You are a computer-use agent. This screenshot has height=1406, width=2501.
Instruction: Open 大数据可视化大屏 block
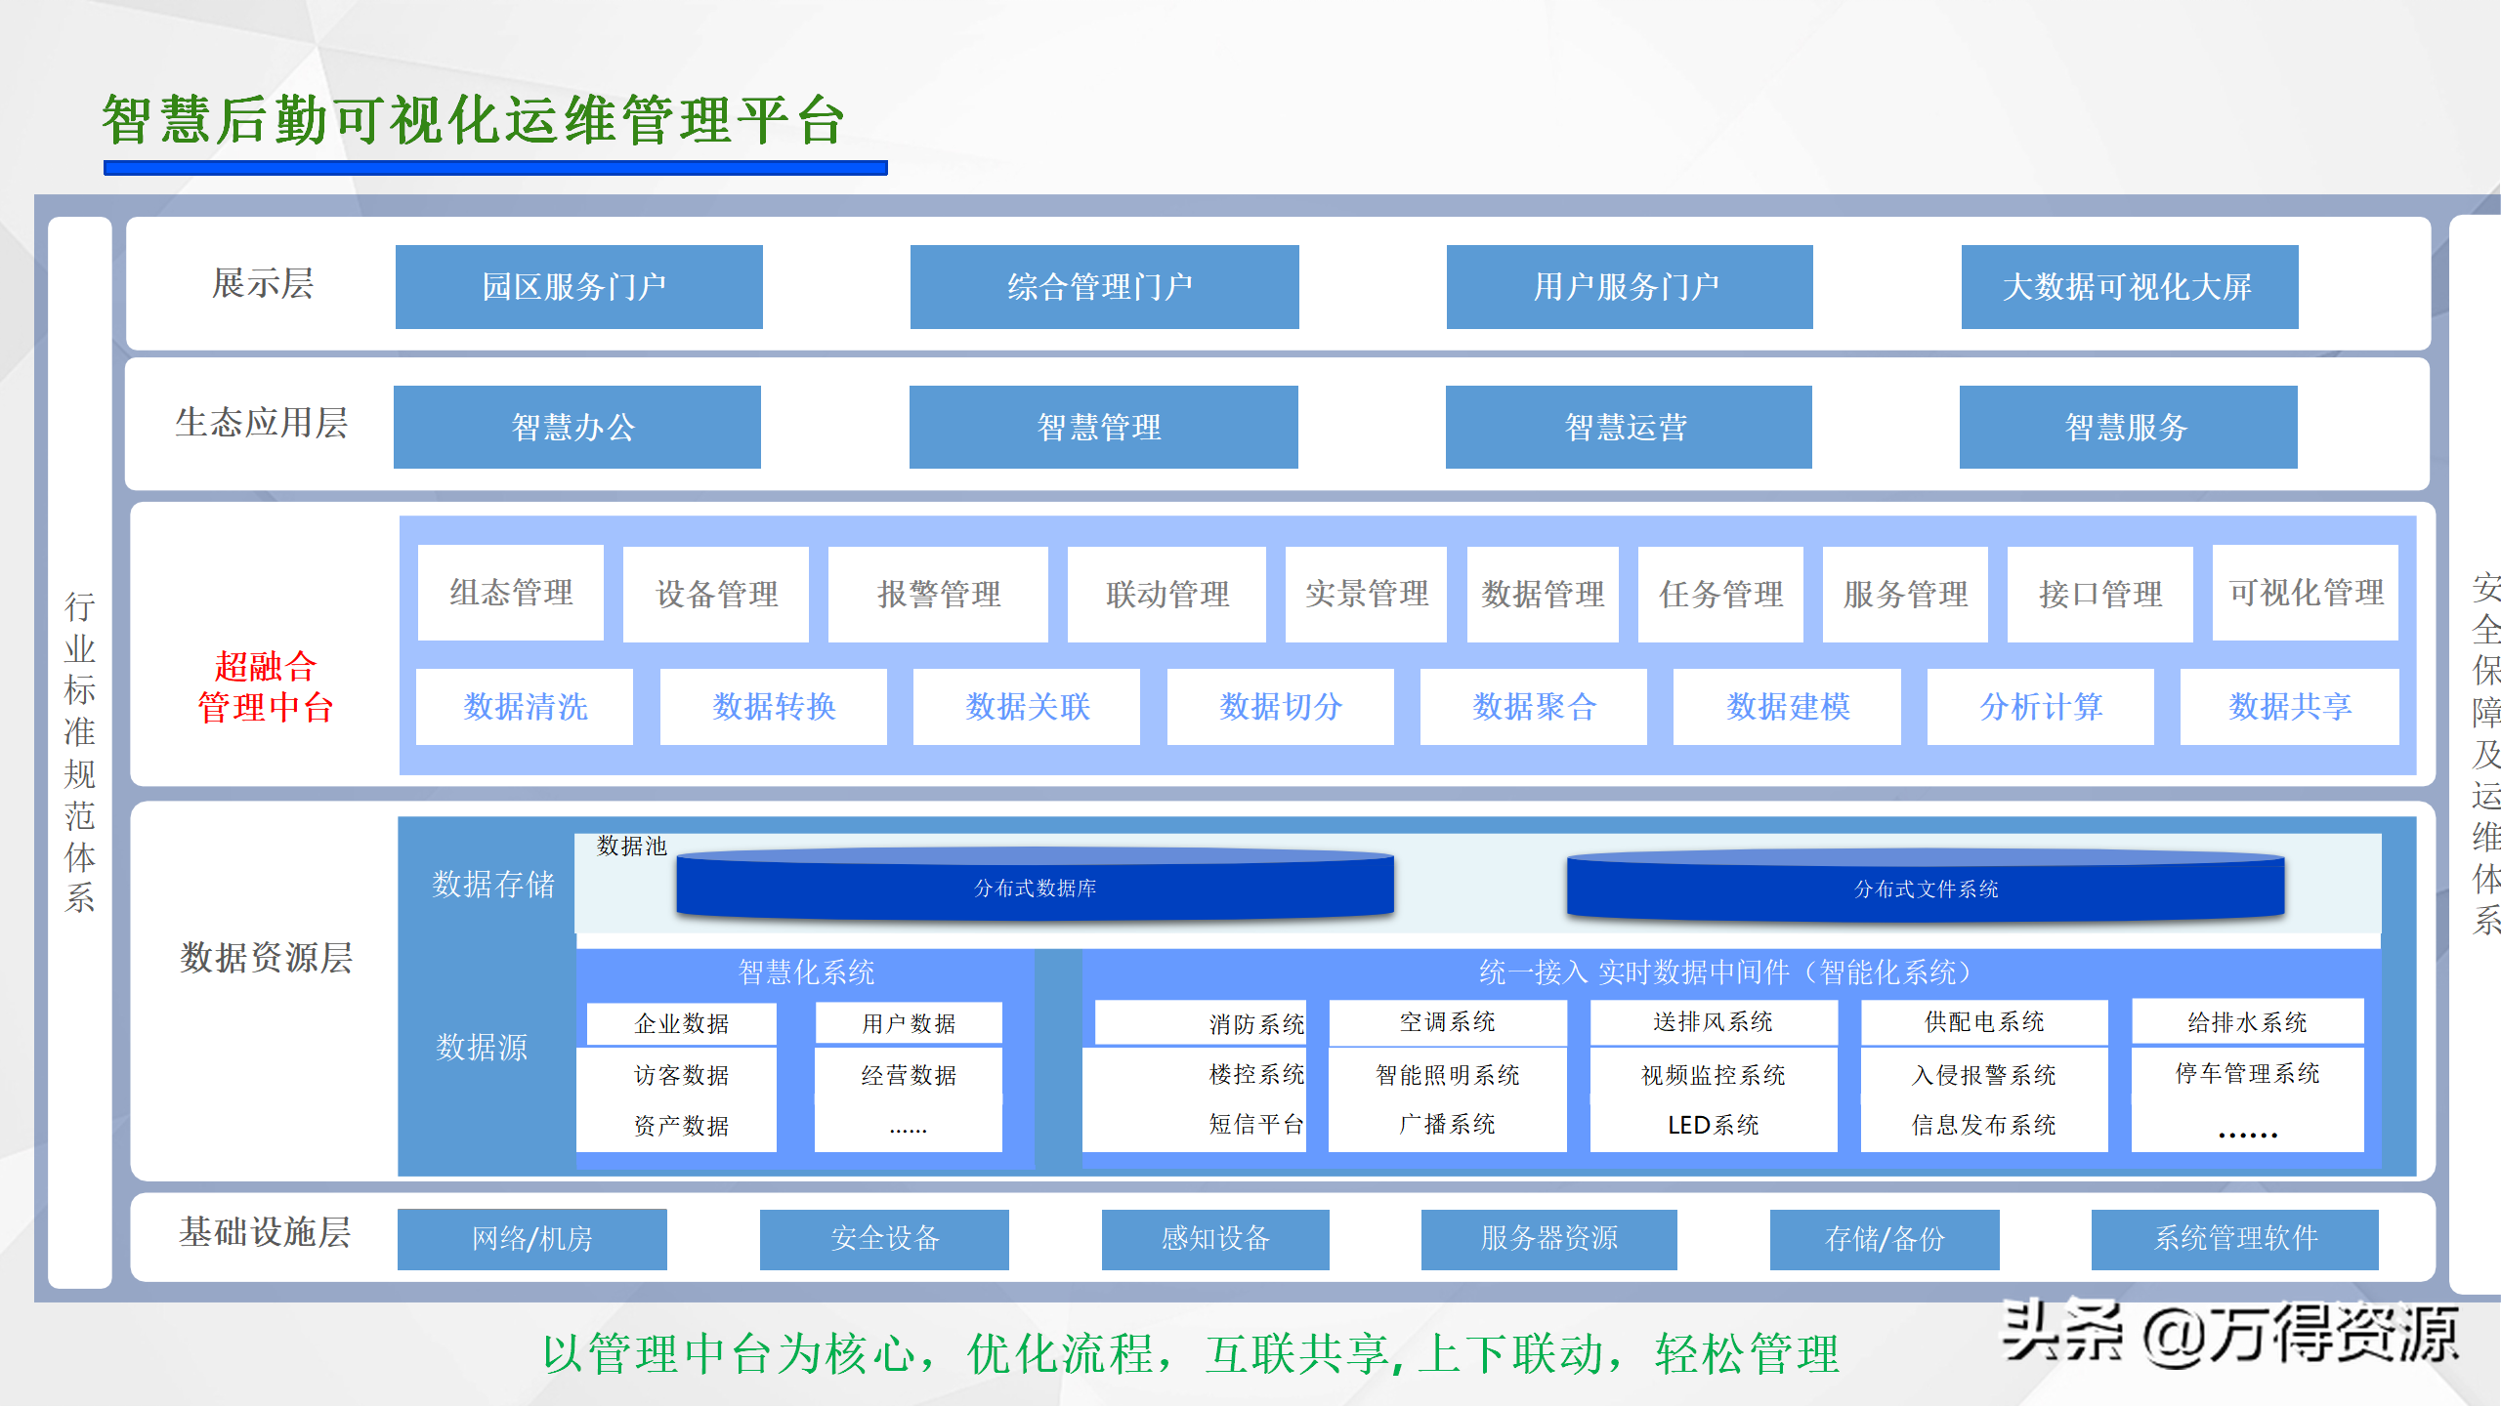pos(2129,287)
